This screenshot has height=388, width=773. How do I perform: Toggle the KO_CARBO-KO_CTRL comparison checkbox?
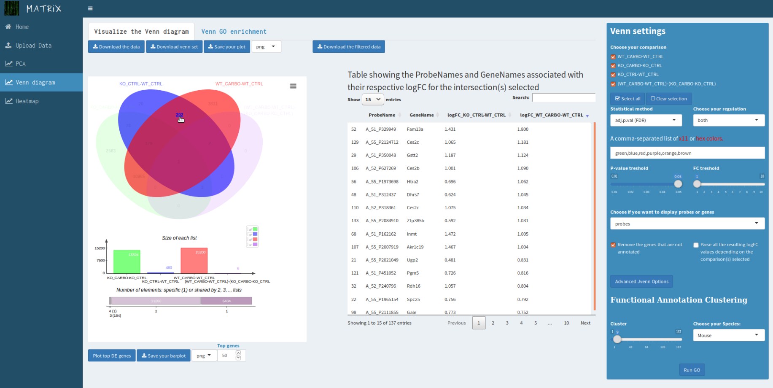[x=613, y=66]
